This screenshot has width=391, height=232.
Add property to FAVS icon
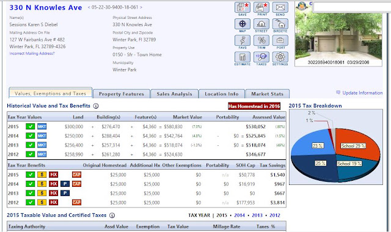(243, 40)
